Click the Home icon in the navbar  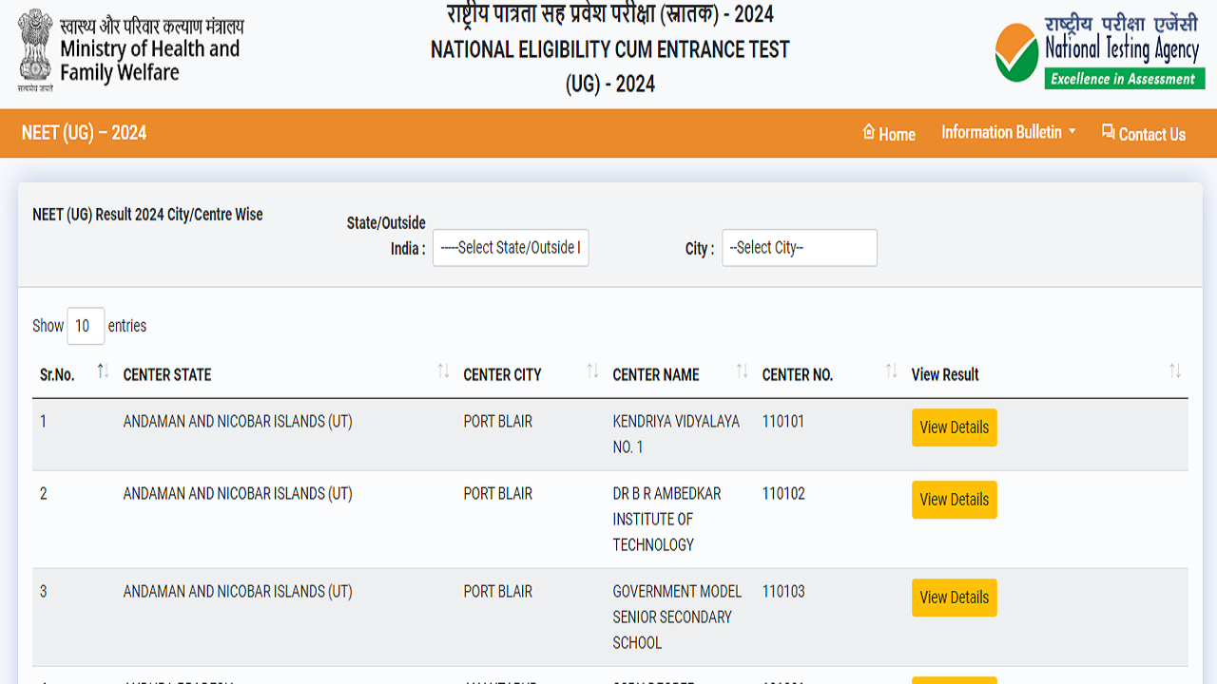[868, 132]
